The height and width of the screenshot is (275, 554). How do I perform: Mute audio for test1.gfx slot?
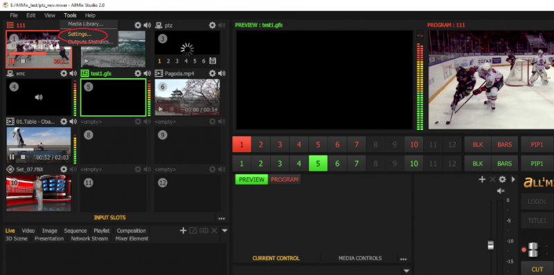[x=148, y=73]
